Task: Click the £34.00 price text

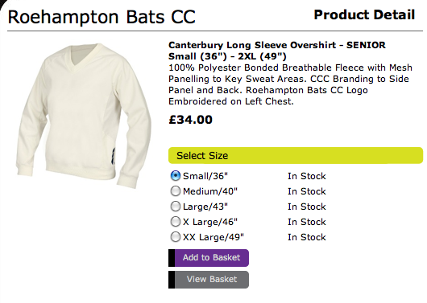Action: click(x=190, y=120)
